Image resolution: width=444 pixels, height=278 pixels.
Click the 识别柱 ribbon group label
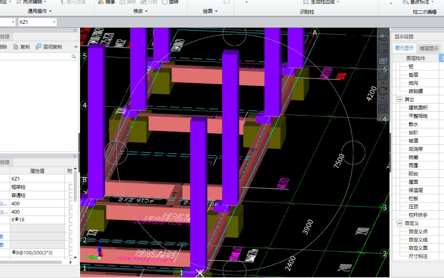[x=307, y=12]
